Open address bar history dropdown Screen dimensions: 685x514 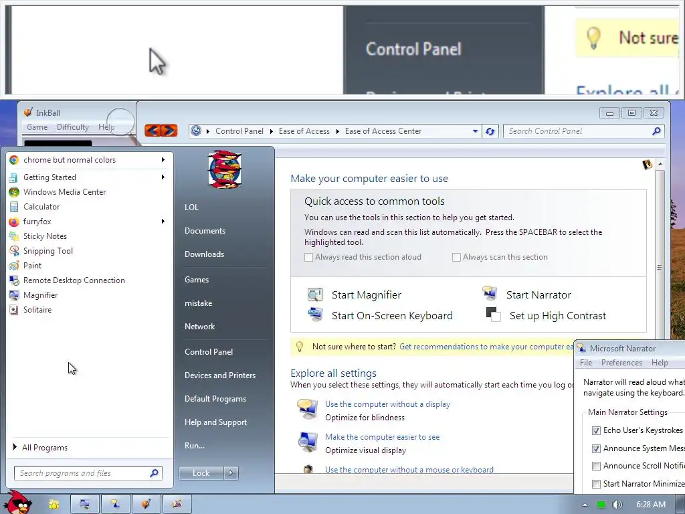click(x=475, y=131)
